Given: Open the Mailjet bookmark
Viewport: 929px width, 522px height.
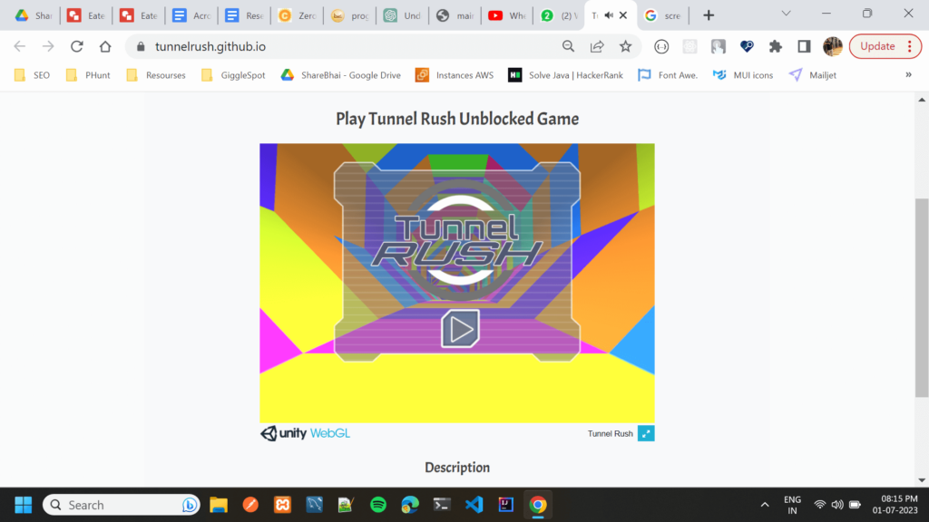Looking at the screenshot, I should click(x=813, y=75).
